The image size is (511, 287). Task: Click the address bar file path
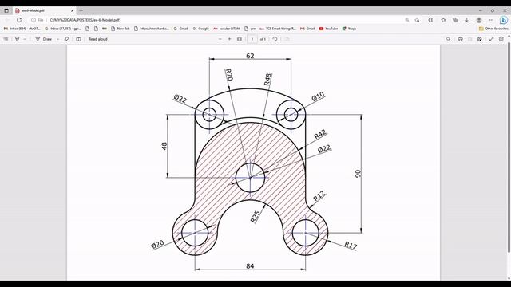(85, 20)
